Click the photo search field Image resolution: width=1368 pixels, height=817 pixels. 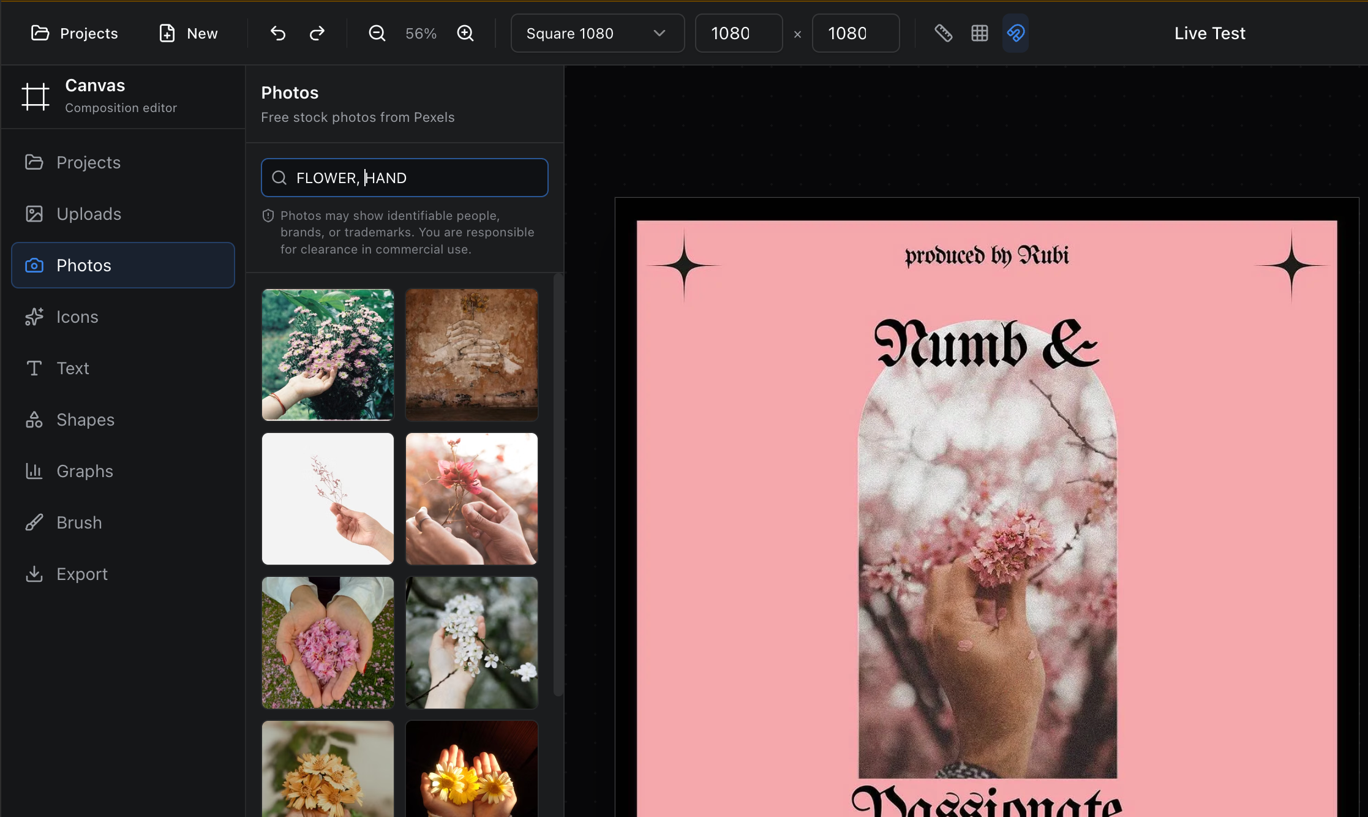click(405, 178)
